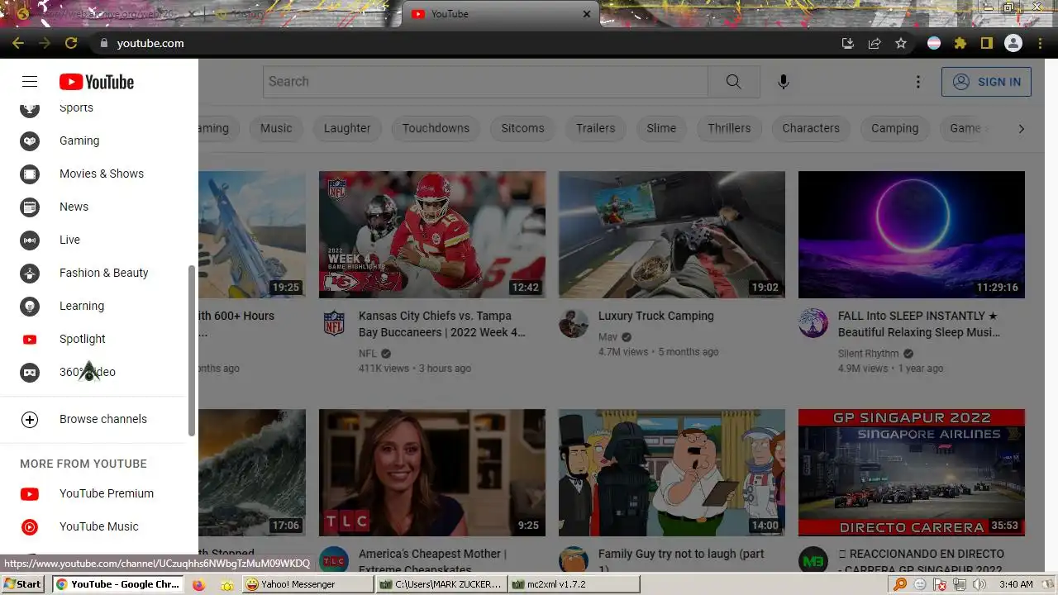
Task: Open the truck camping video thumbnail
Action: (672, 235)
